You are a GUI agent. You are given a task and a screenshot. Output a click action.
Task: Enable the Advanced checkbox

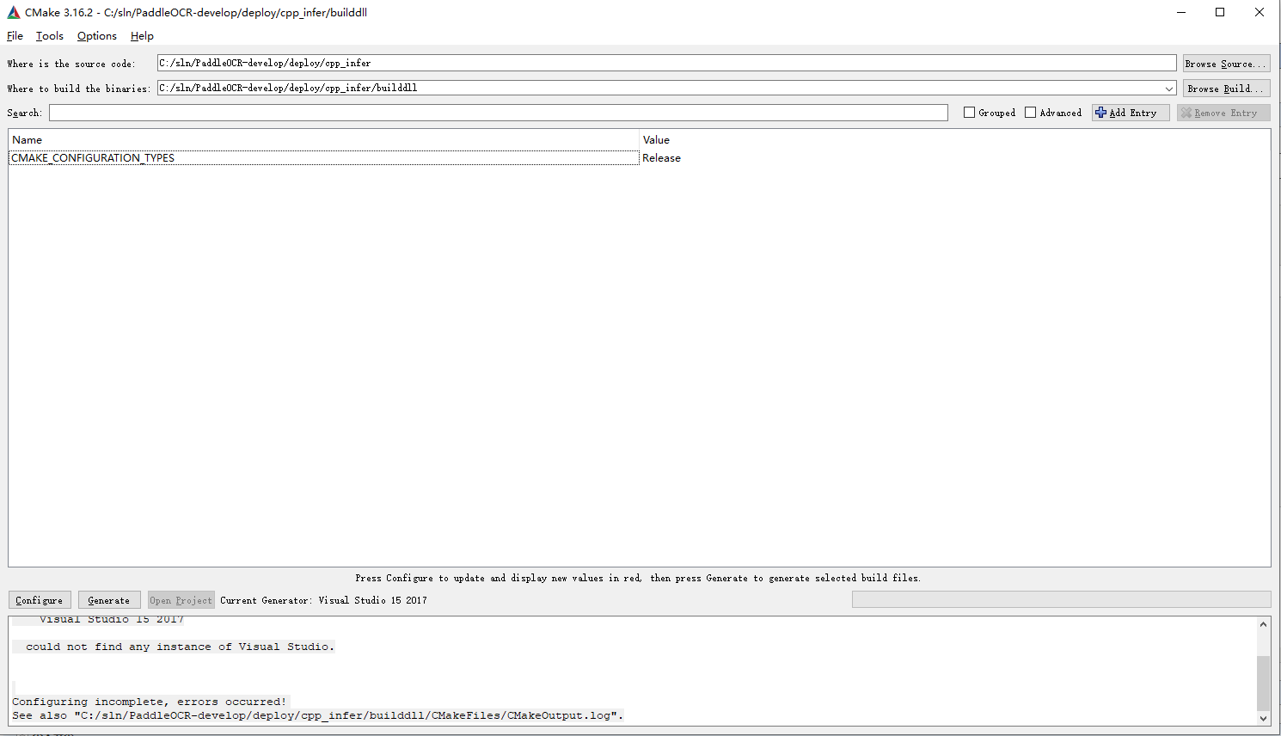coord(1030,112)
